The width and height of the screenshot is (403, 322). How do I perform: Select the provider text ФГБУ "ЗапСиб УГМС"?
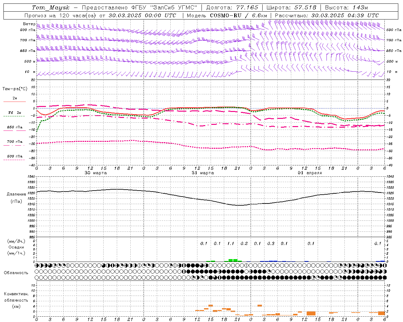[164, 8]
